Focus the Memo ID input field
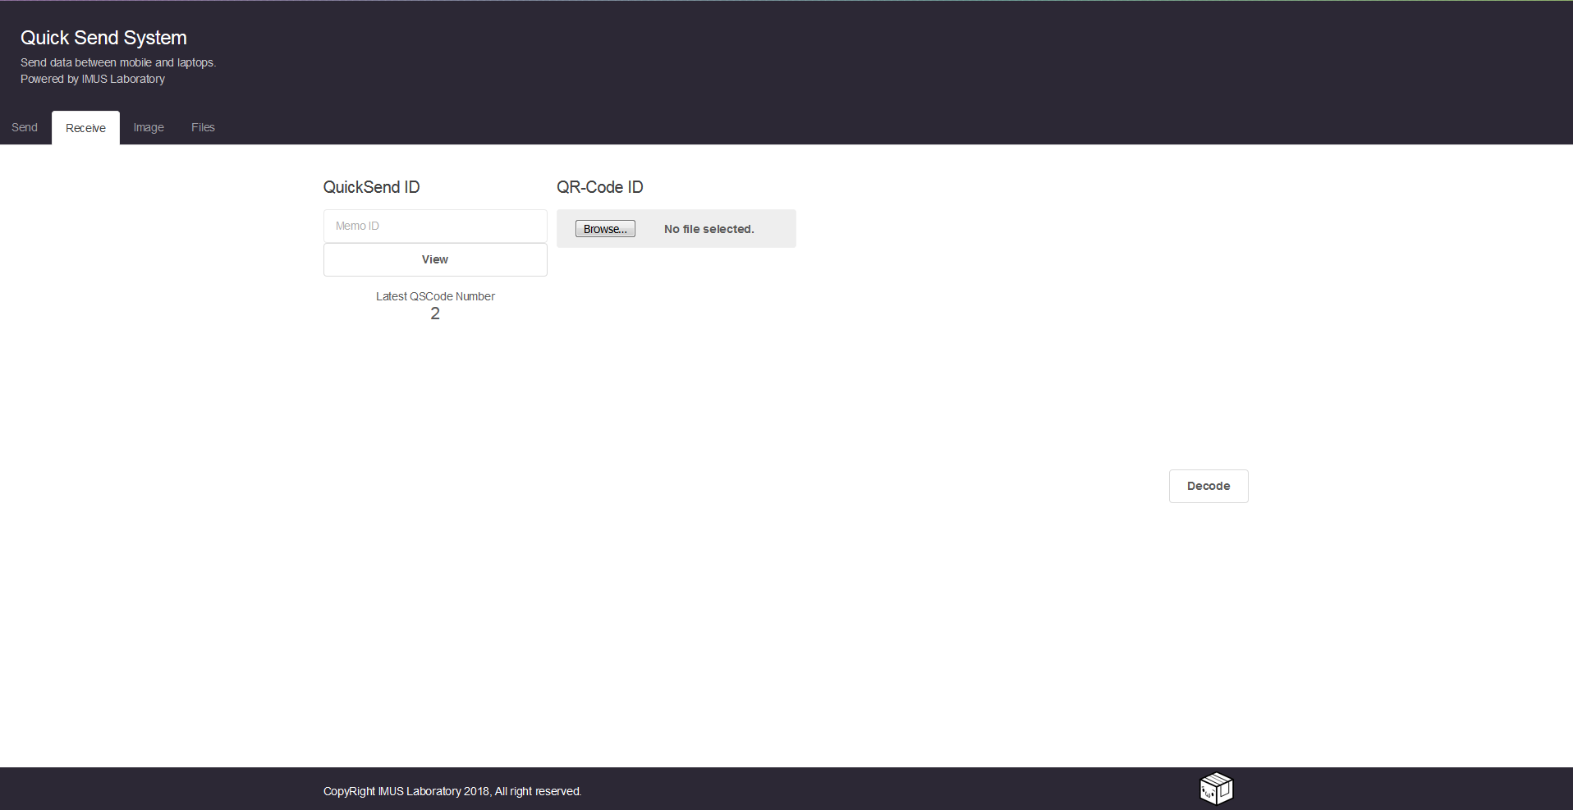This screenshot has width=1573, height=810. tap(435, 226)
